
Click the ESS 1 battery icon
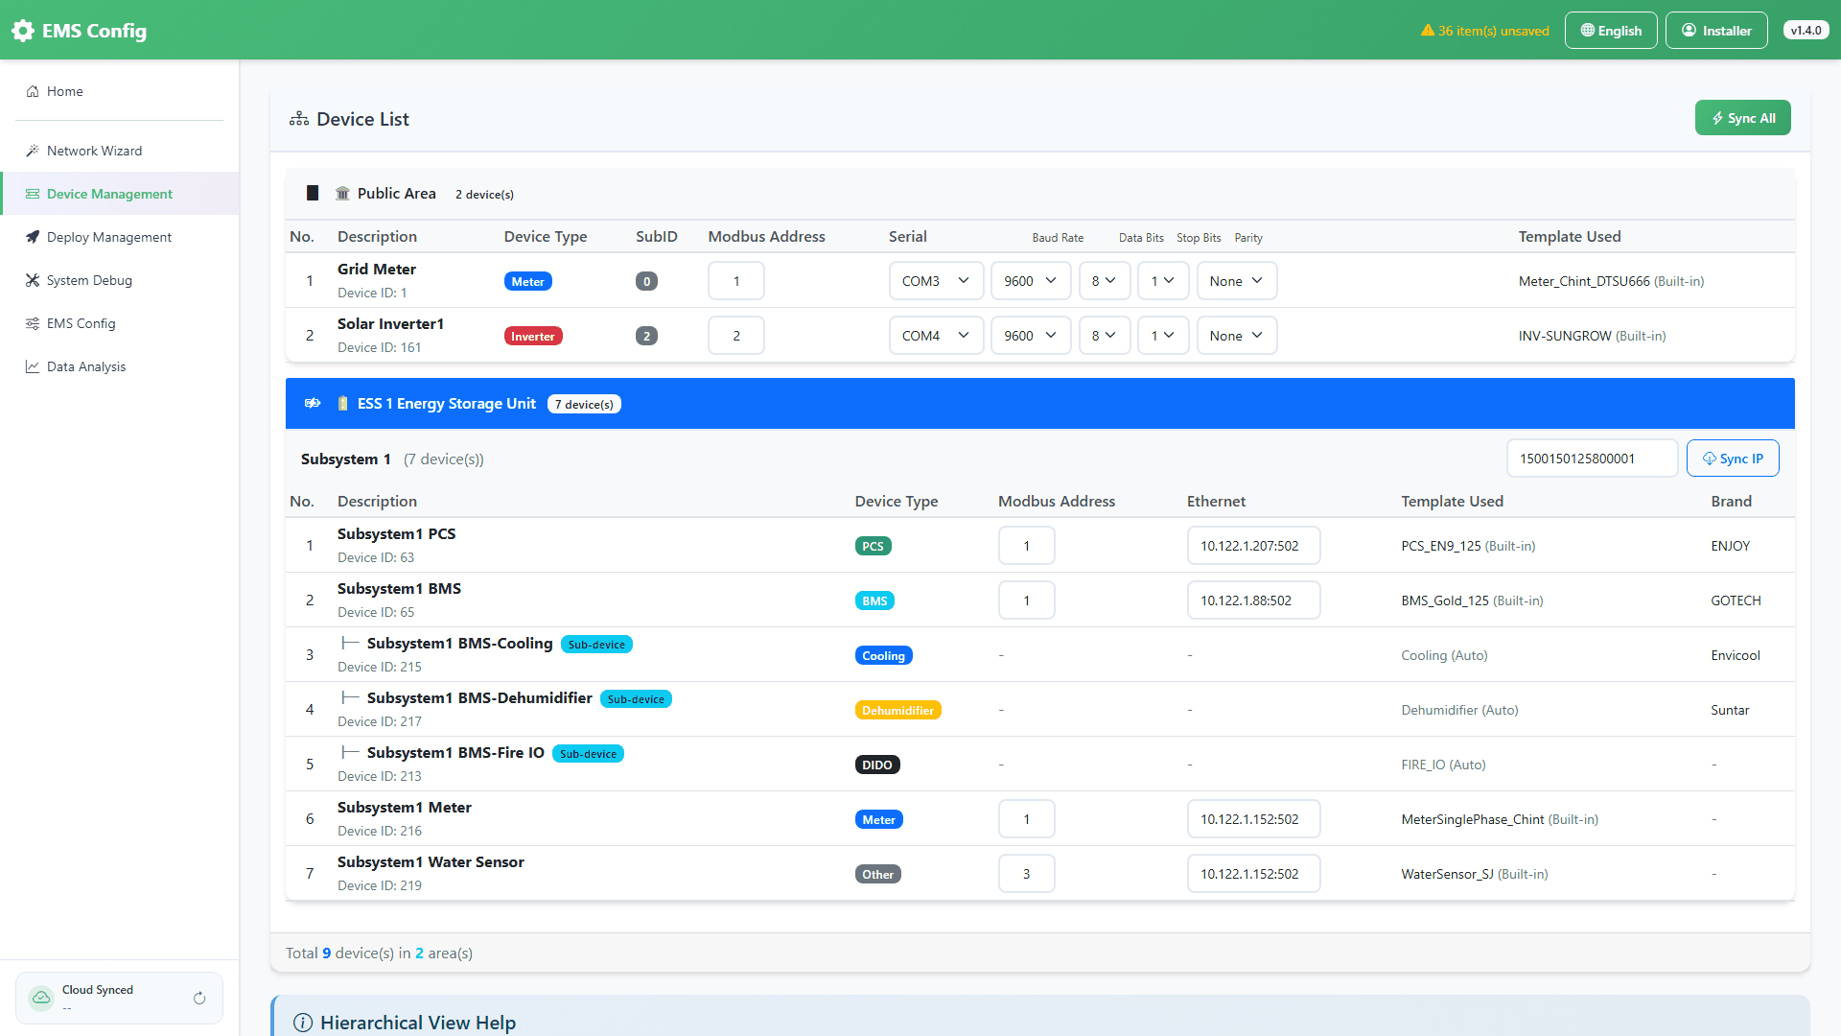pyautogui.click(x=342, y=404)
